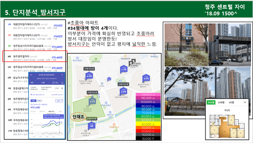Toggle to the 매매 sale button
Screen dimensions: 253x143
click(x=34, y=101)
